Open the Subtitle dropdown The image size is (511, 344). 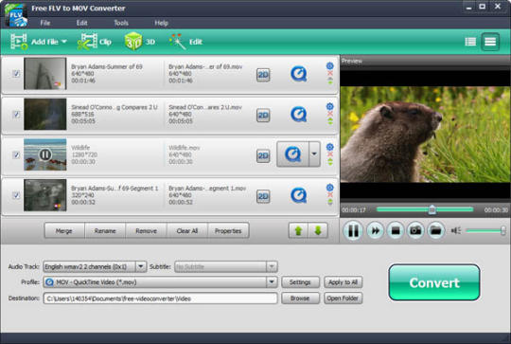click(x=272, y=266)
